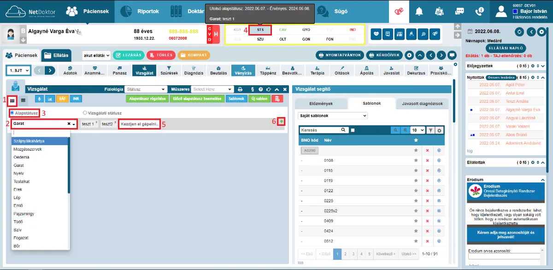Switch to the Előzmények tab
This screenshot has width=553, height=270.
click(x=320, y=104)
